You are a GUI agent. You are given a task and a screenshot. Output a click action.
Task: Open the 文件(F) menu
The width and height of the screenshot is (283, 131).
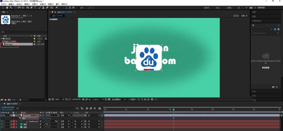click(4, 4)
